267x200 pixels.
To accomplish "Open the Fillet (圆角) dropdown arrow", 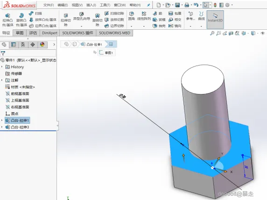I will (x=132, y=27).
